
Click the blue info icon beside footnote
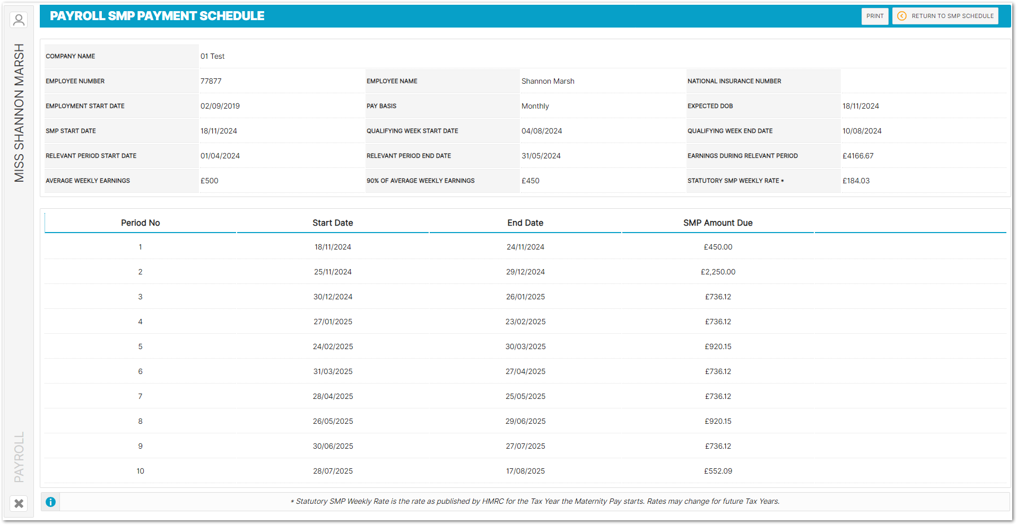pyautogui.click(x=50, y=502)
